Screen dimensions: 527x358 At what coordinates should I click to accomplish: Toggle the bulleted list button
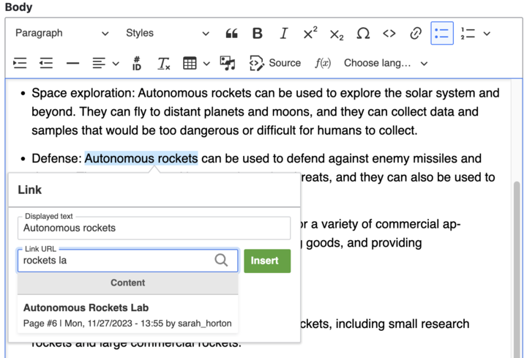click(442, 33)
